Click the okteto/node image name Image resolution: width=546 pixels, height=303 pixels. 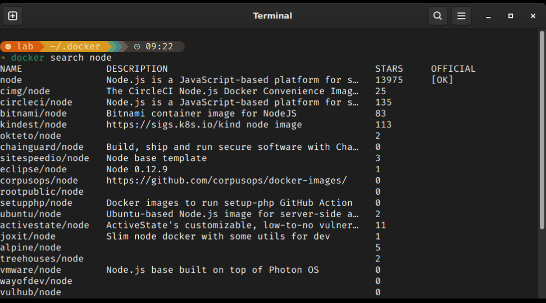[31, 136]
